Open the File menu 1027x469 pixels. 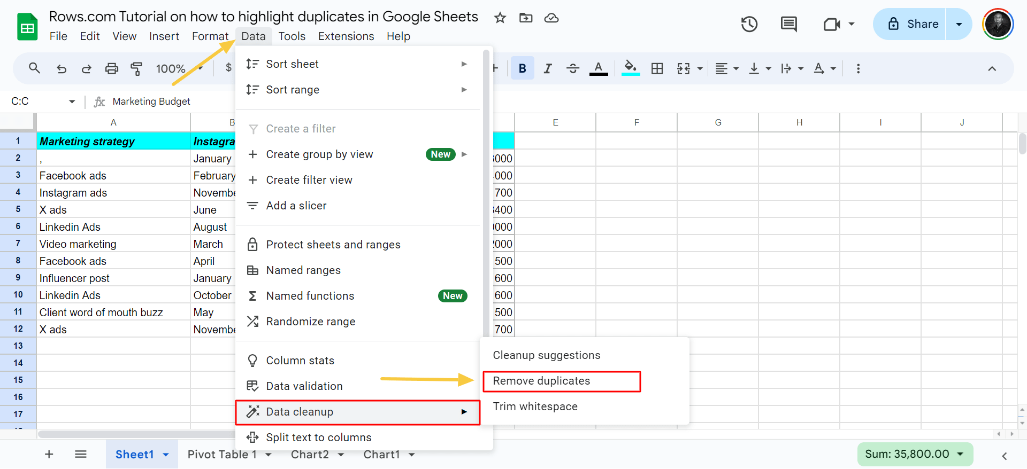pos(58,36)
